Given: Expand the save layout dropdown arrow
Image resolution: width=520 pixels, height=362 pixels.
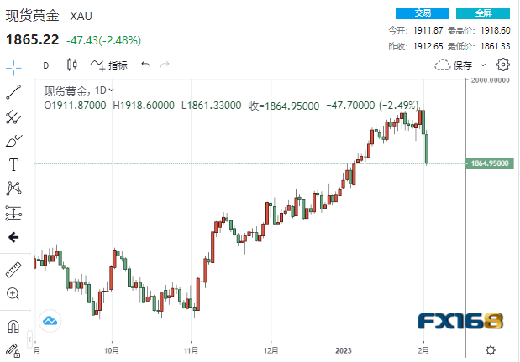Looking at the screenshot, I should click(x=483, y=65).
